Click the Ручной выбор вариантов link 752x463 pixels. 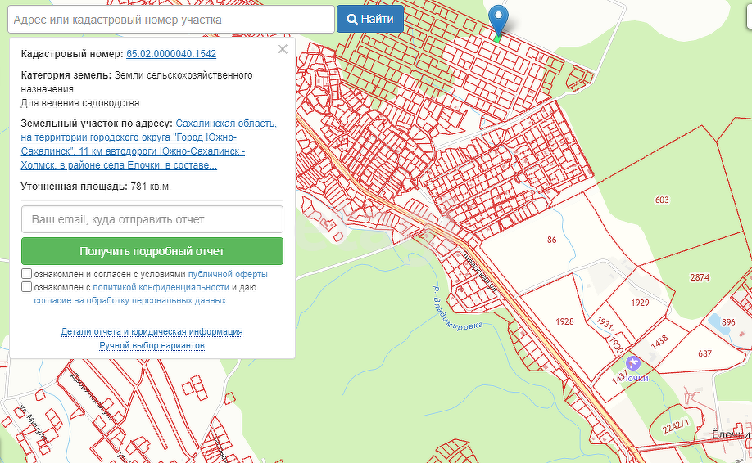[152, 346]
